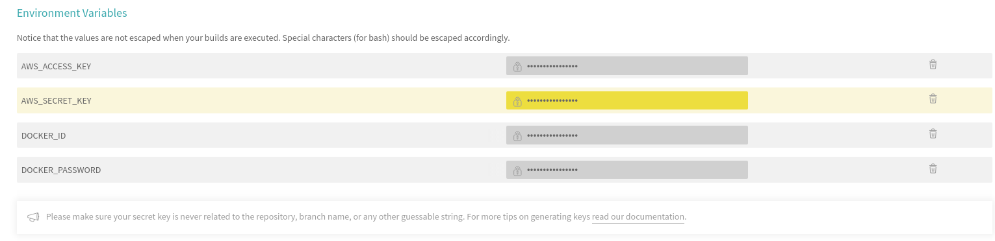The height and width of the screenshot is (241, 995).
Task: Focus the DOCKER_PASSWORD masked value field
Action: click(627, 170)
